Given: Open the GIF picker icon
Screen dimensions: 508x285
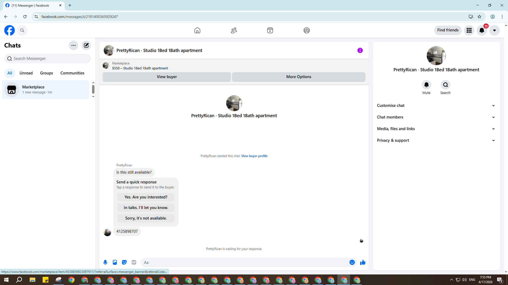Looking at the screenshot, I should (134, 262).
